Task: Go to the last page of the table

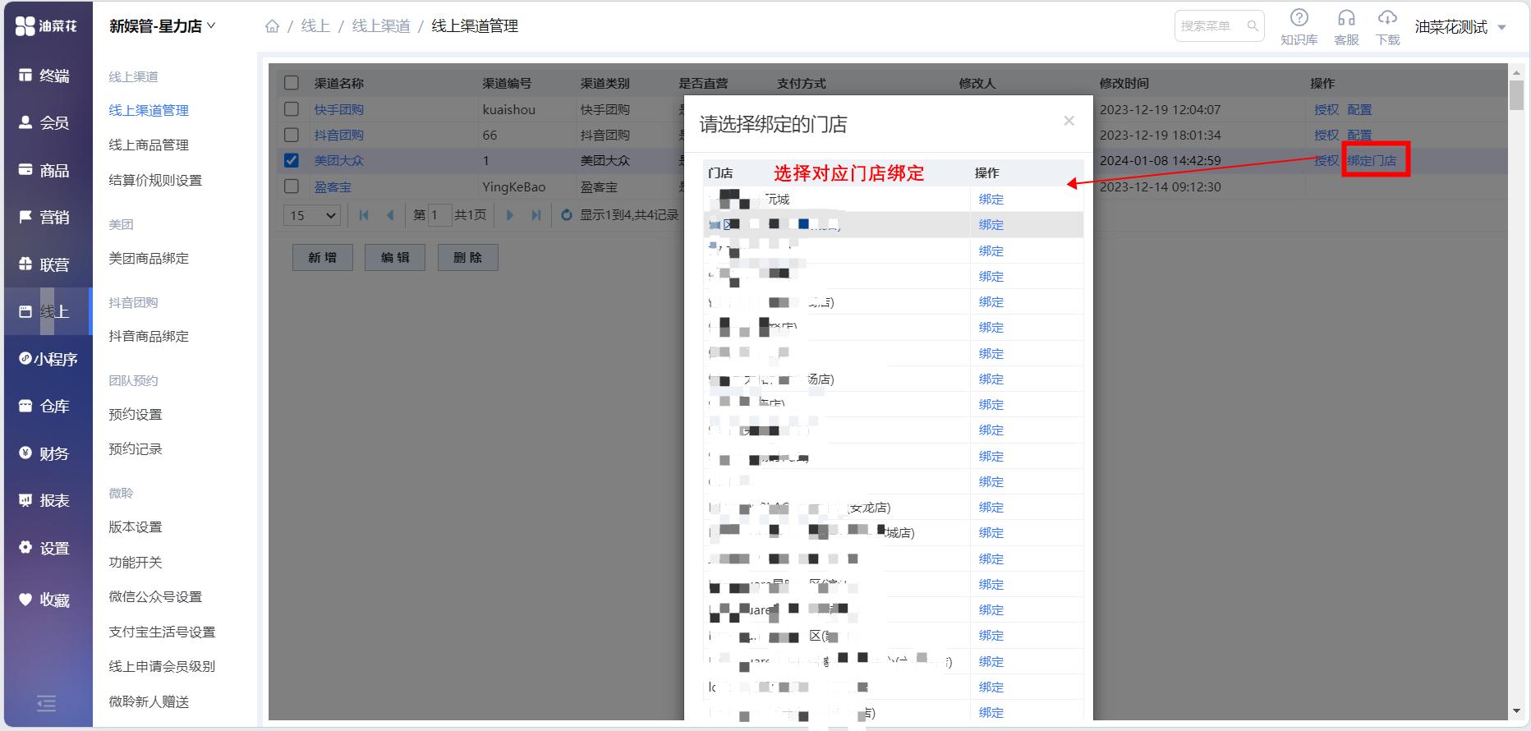Action: 536,215
